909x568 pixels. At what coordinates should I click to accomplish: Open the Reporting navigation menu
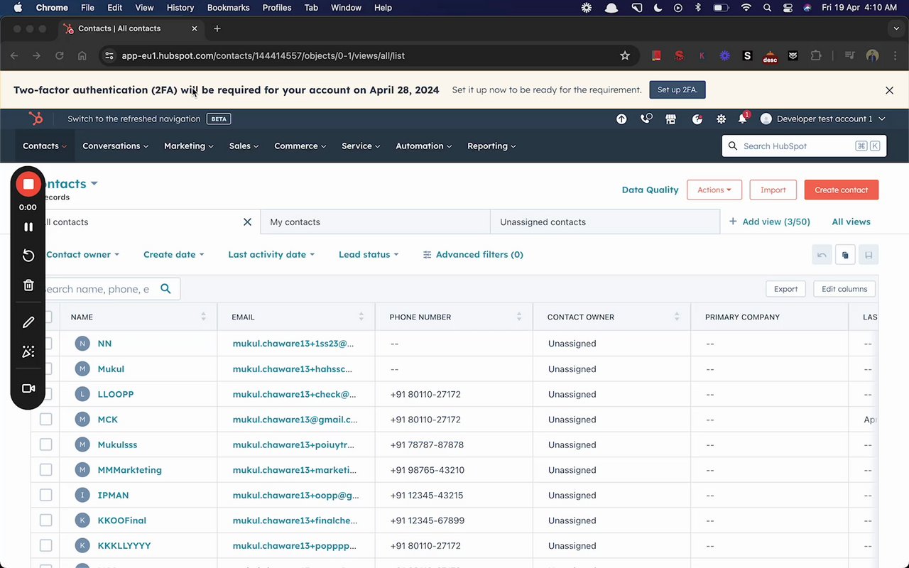491,146
